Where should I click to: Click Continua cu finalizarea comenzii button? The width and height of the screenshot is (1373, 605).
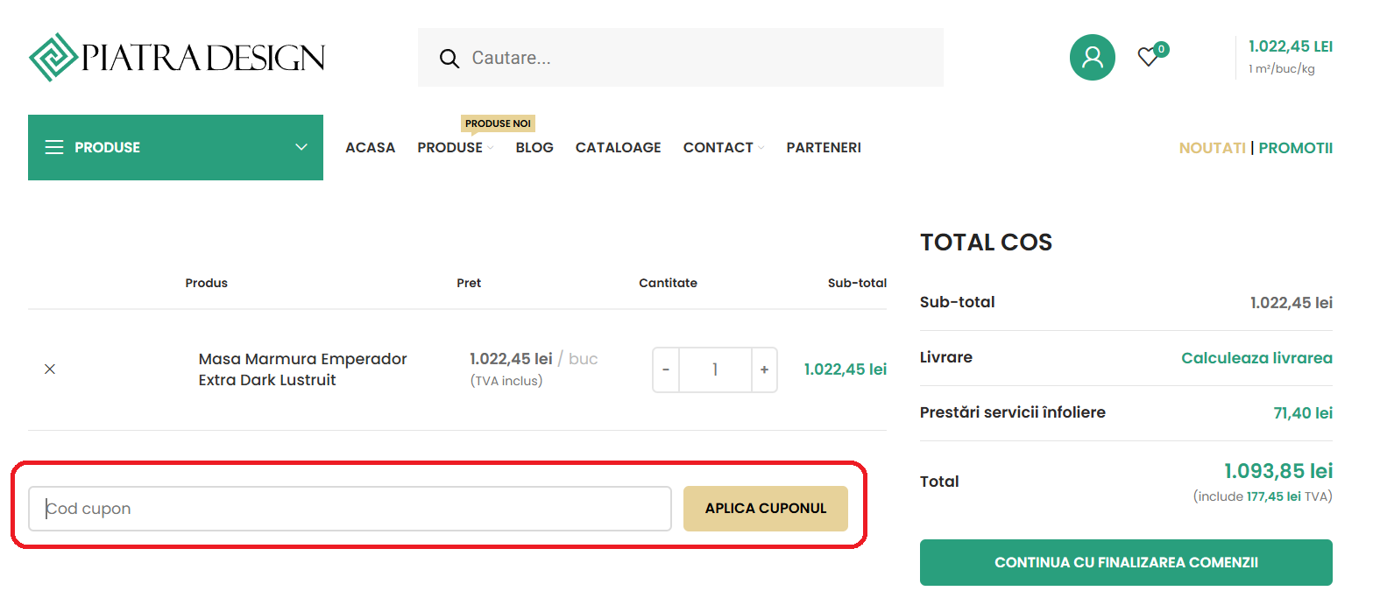pyautogui.click(x=1125, y=562)
